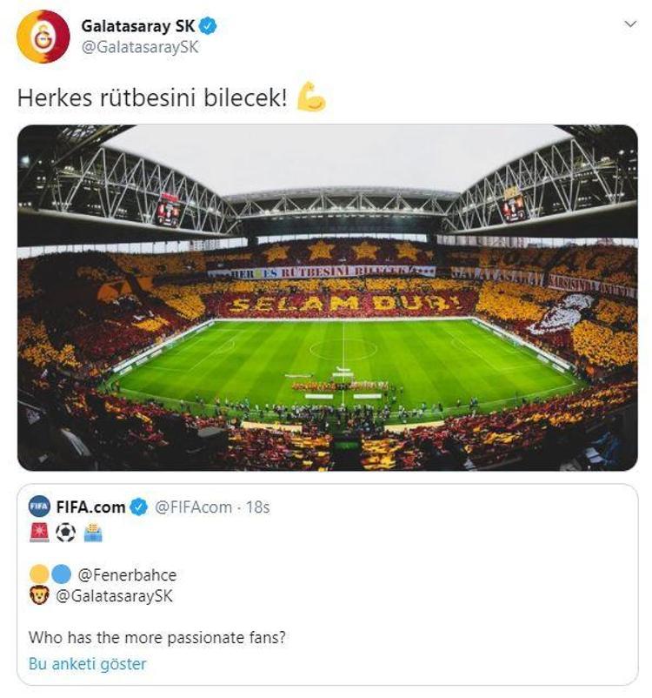The height and width of the screenshot is (698, 652).
Task: Click the soccer ball emoji
Action: [66, 533]
